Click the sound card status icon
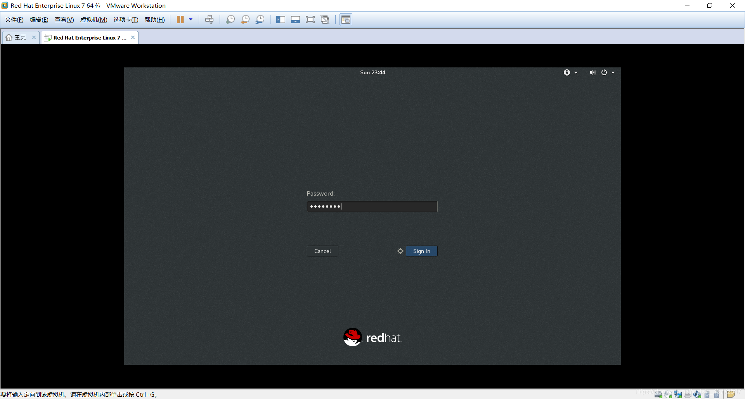 697,394
